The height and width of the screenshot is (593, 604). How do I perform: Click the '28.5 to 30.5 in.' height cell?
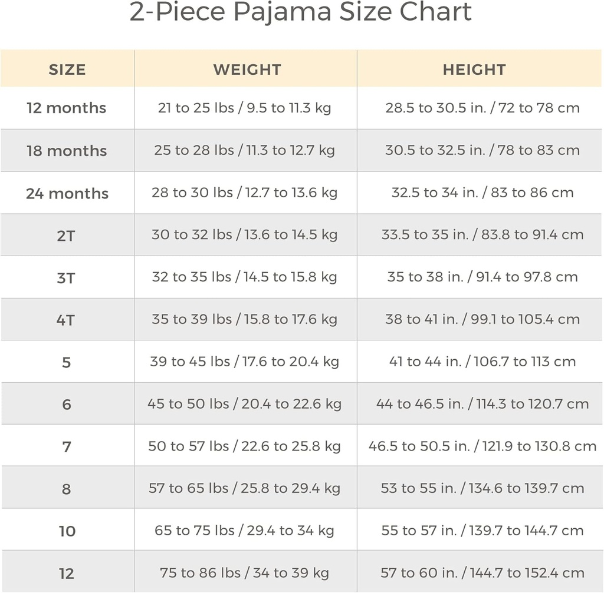tap(482, 108)
